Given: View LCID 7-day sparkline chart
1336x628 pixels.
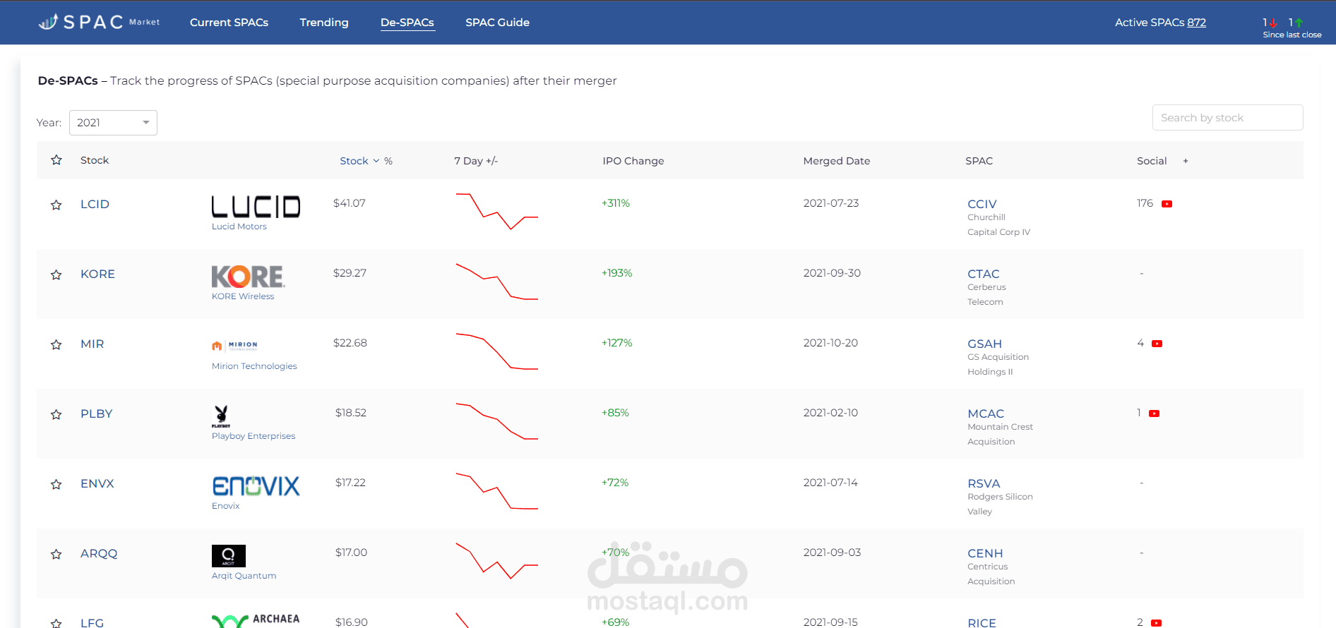Looking at the screenshot, I should (x=497, y=211).
